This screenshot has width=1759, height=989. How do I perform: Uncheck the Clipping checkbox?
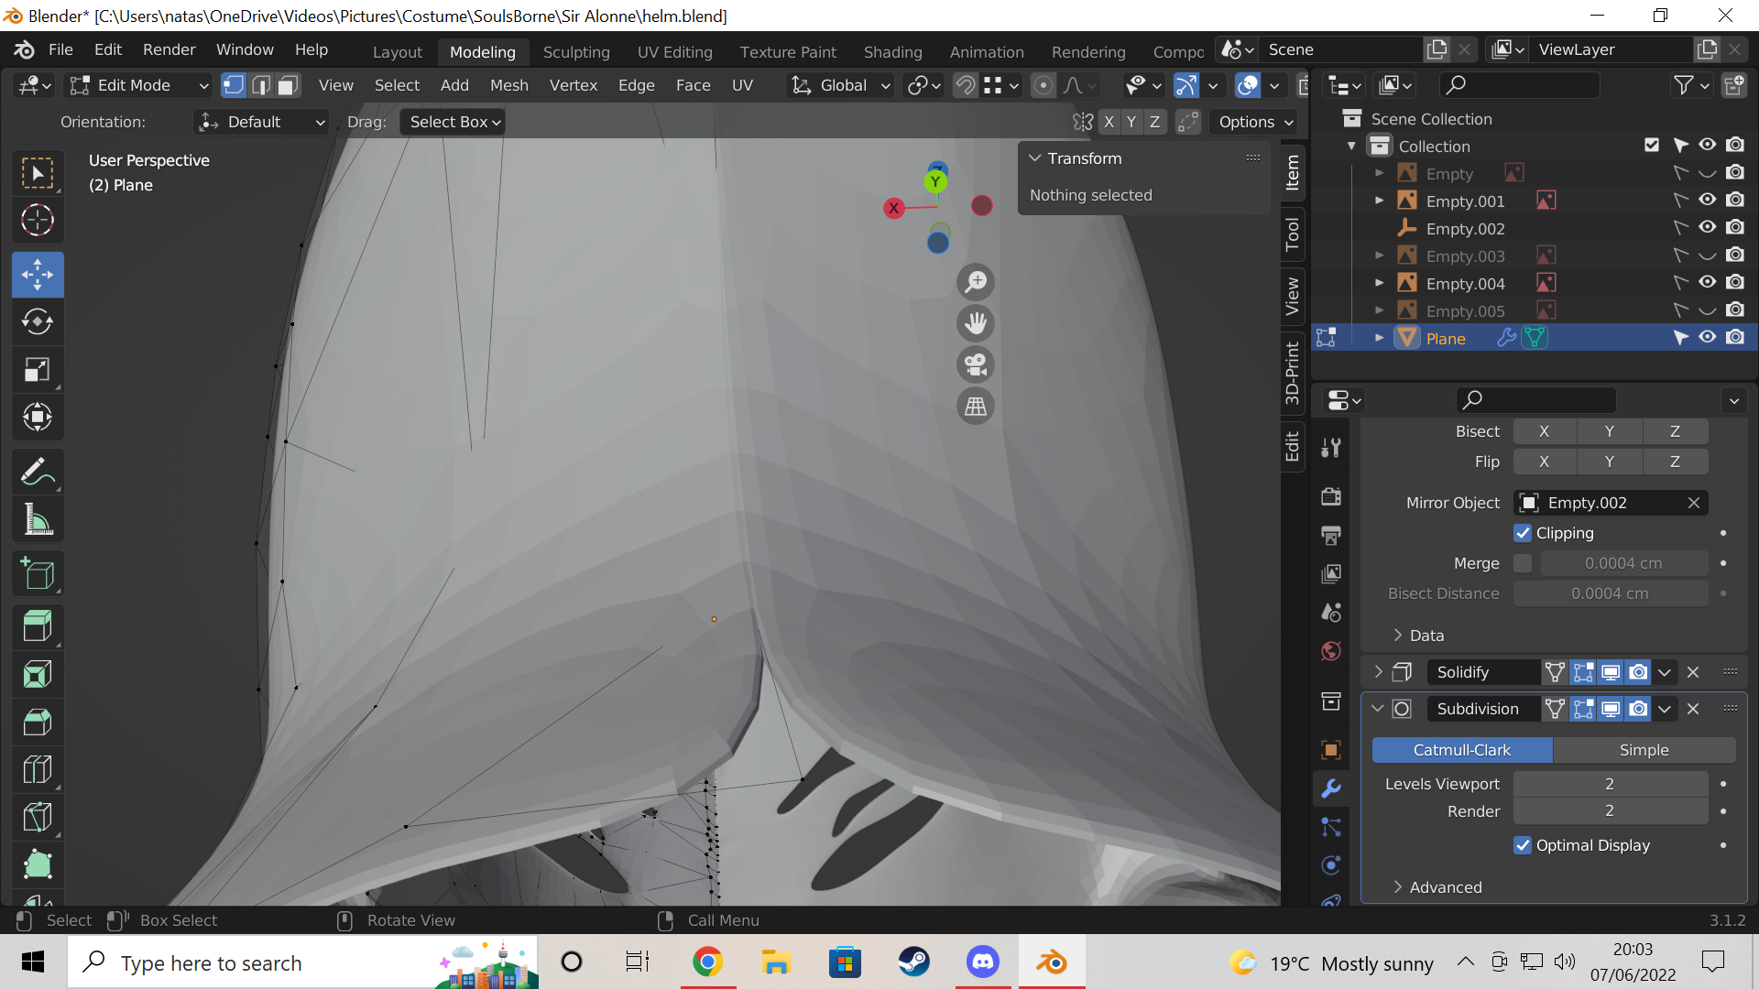tap(1523, 533)
